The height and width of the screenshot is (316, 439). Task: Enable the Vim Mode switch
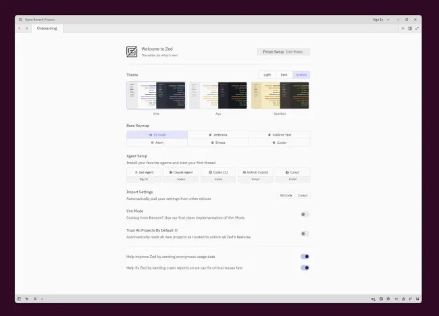pos(305,215)
